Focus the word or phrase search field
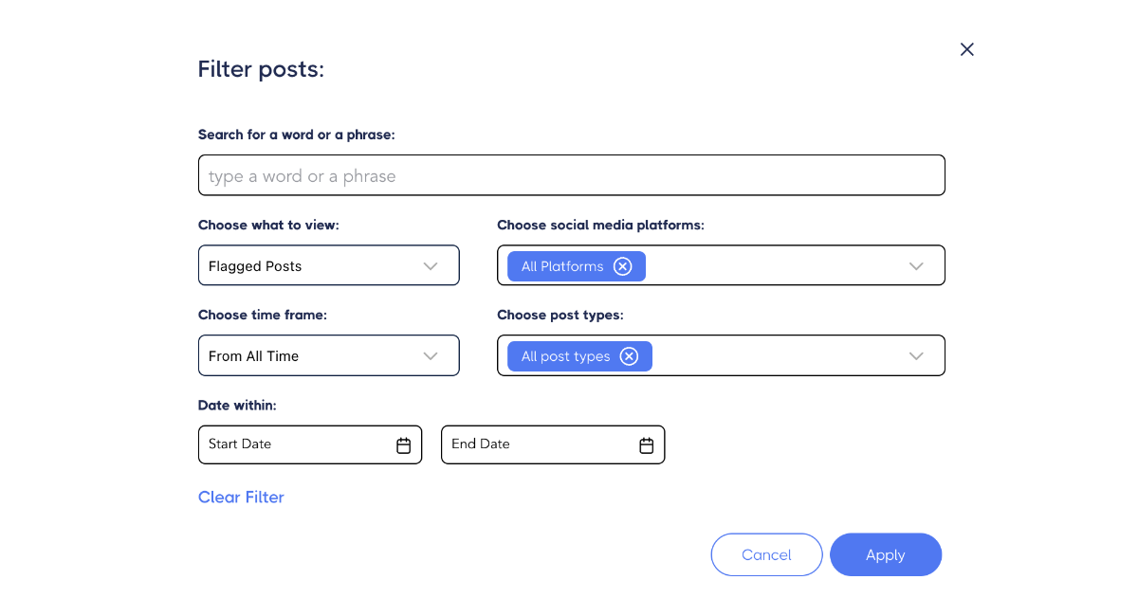This screenshot has width=1138, height=616. 571,176
